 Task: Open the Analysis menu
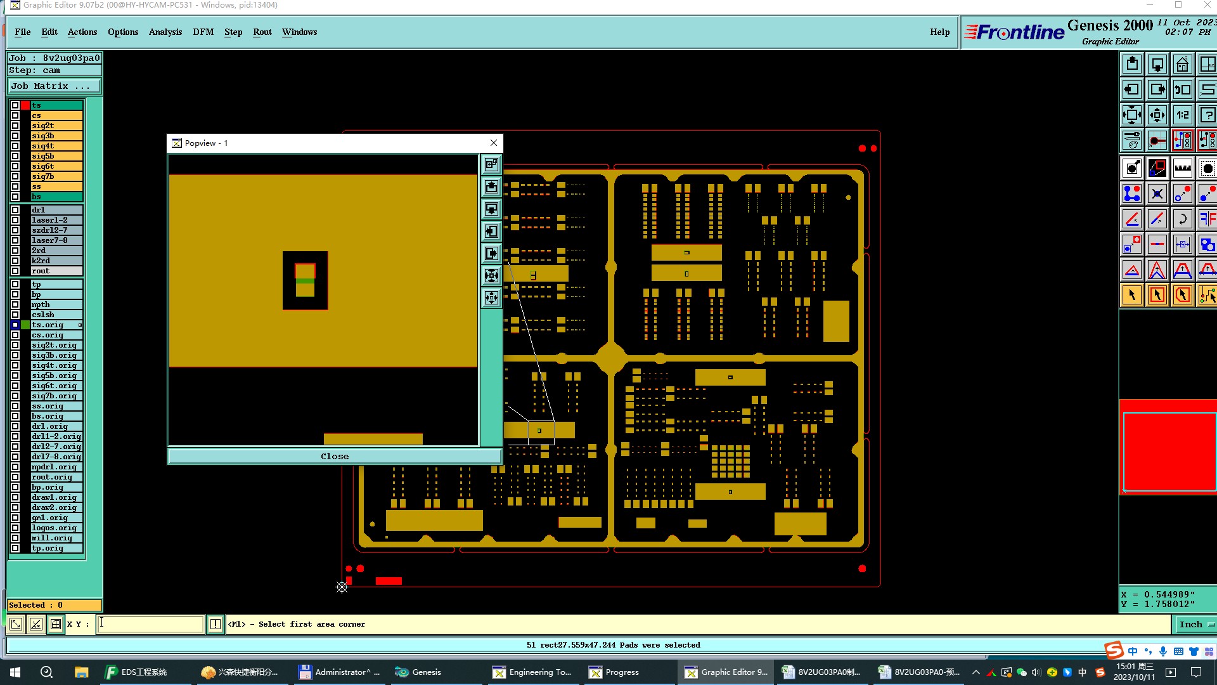[x=165, y=32]
